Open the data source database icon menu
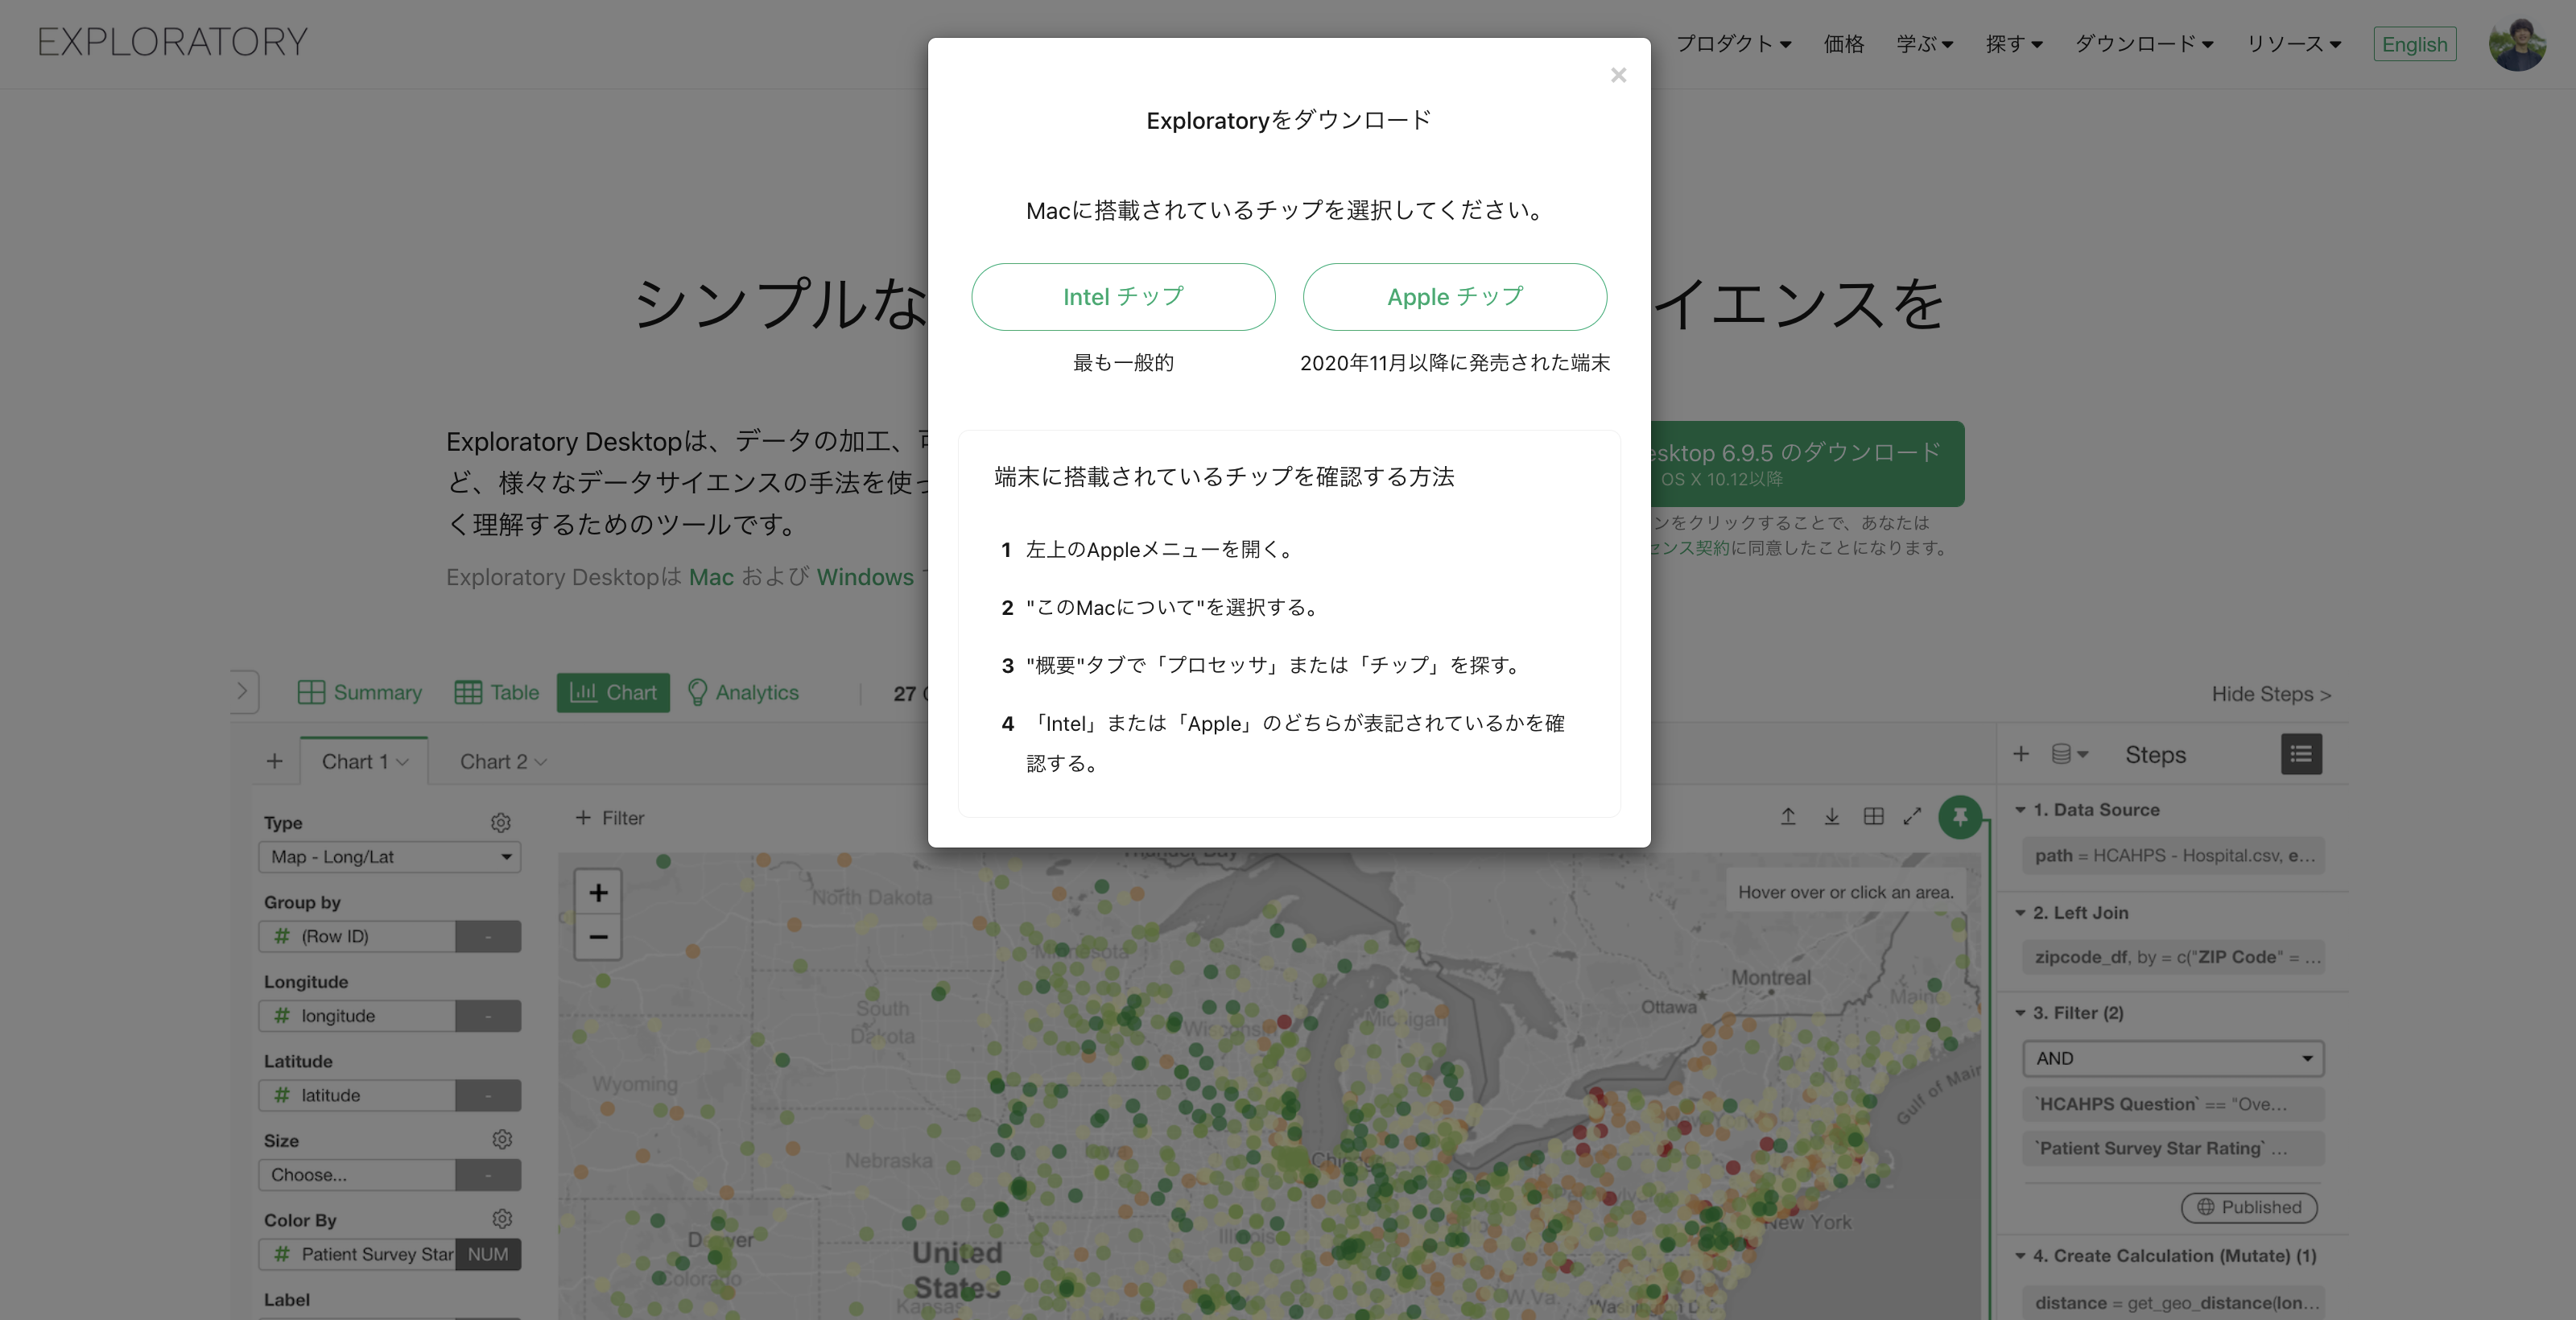This screenshot has width=2576, height=1320. [x=2070, y=754]
